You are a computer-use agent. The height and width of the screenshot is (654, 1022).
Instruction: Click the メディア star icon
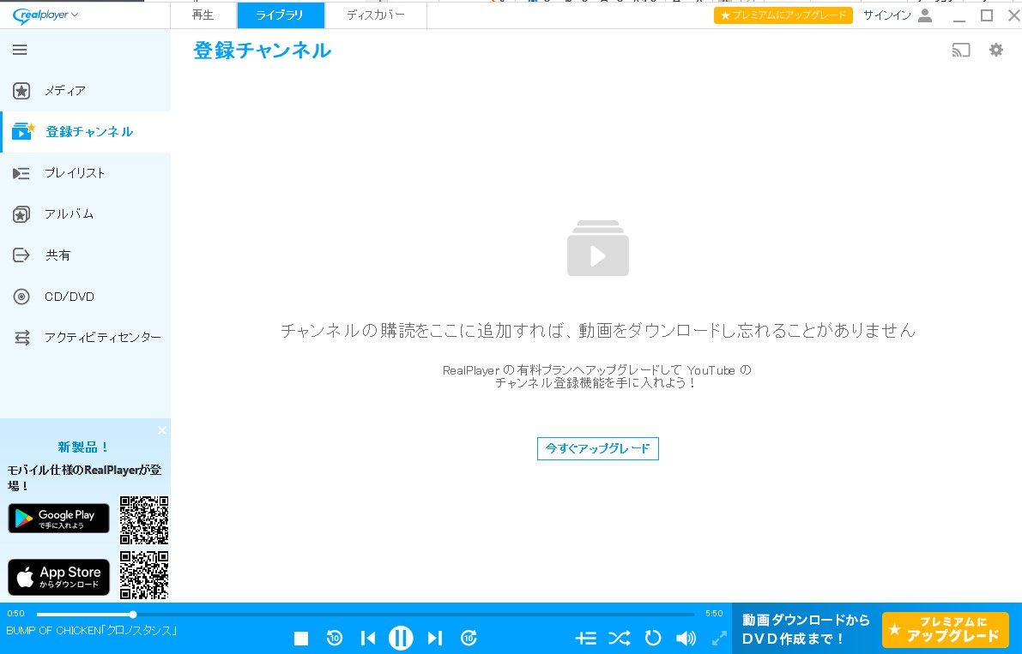(x=21, y=91)
